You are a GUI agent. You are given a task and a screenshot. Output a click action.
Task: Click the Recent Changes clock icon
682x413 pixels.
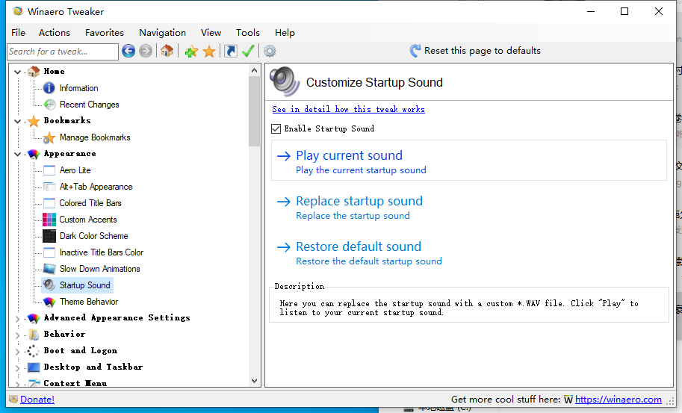tap(49, 105)
